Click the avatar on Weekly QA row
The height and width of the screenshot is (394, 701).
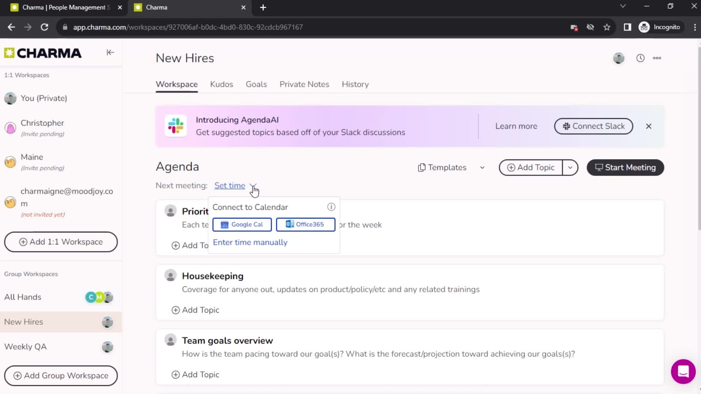107,347
